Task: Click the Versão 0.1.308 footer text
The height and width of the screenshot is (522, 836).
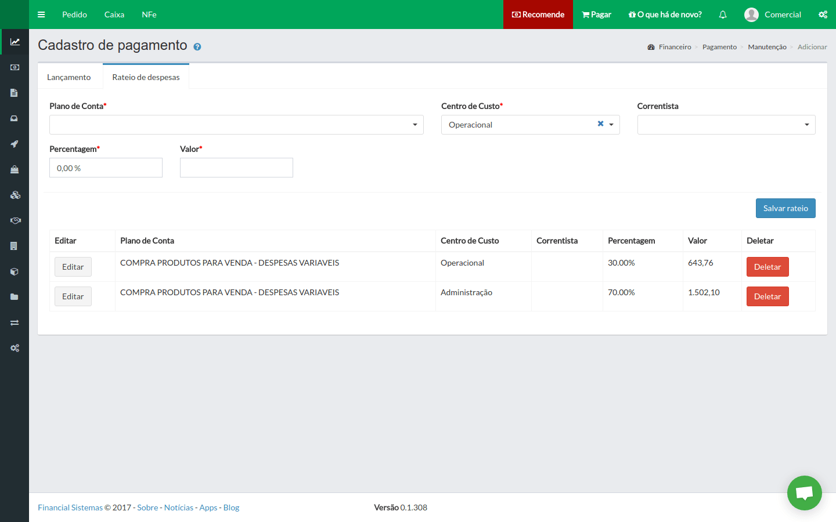Action: click(x=401, y=507)
